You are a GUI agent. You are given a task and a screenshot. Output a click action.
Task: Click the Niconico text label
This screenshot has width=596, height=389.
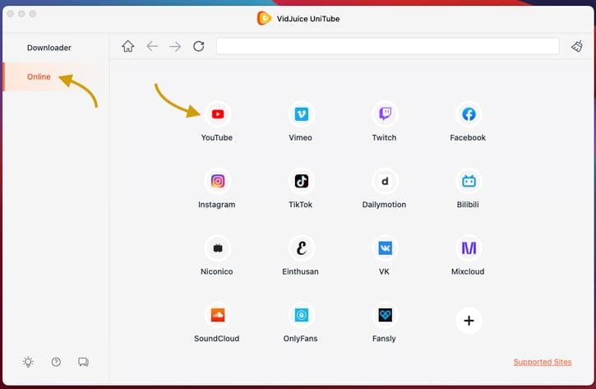pos(217,271)
